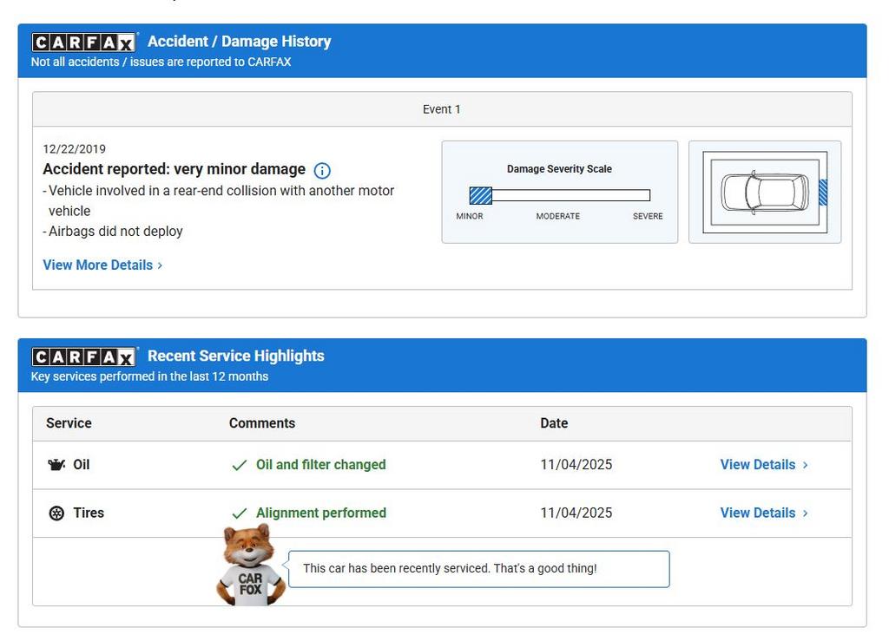Open View Details for the Oil service
This screenshot has height=641, width=889.
click(x=757, y=465)
